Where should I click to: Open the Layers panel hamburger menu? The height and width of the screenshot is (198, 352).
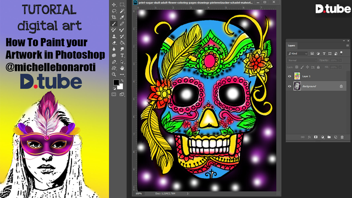click(x=348, y=45)
